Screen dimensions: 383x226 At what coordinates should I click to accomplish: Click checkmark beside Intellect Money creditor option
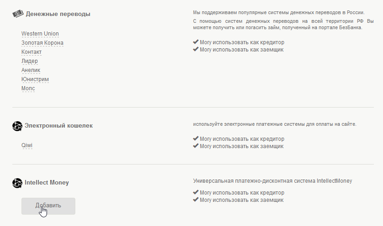coord(196,192)
